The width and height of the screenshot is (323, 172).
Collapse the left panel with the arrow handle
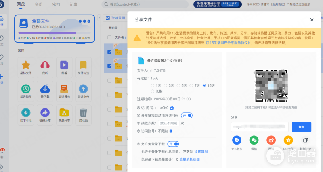tap(99, 17)
